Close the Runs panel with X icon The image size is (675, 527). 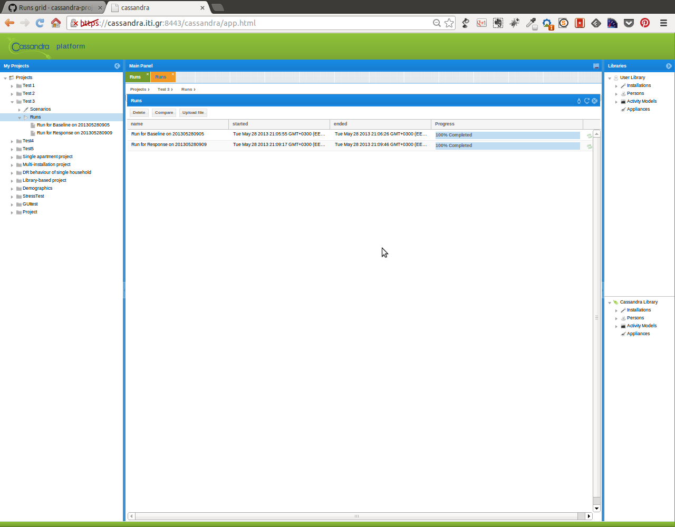(x=594, y=101)
